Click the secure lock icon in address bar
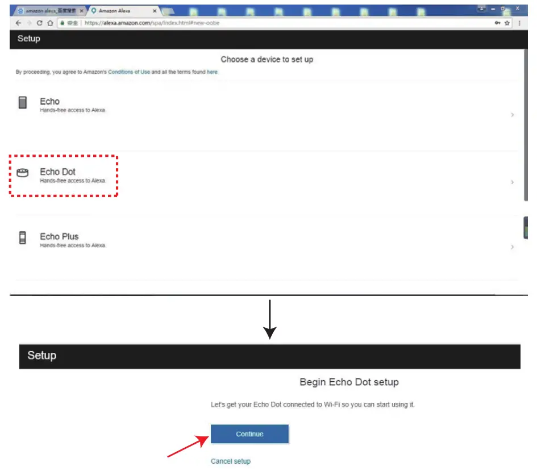Image resolution: width=537 pixels, height=475 pixels. coord(63,23)
